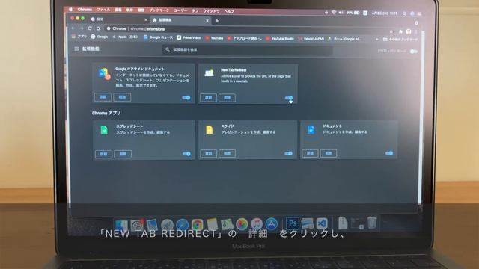Open Apps shortcut in bookmarks bar
479x269 pixels.
(79, 37)
